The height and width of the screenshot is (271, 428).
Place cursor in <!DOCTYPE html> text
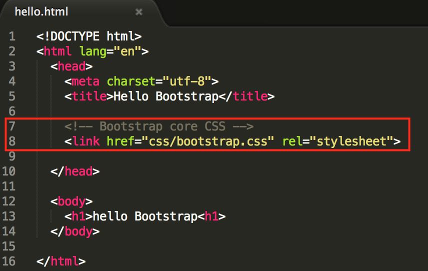click(89, 36)
